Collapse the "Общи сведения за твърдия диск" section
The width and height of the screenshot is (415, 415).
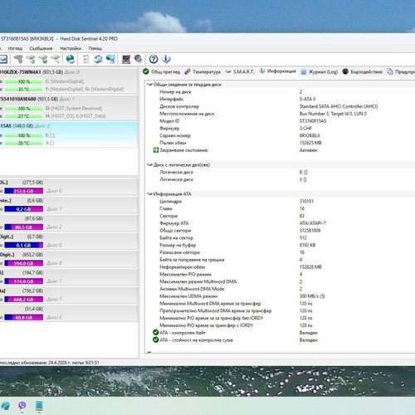(x=149, y=85)
